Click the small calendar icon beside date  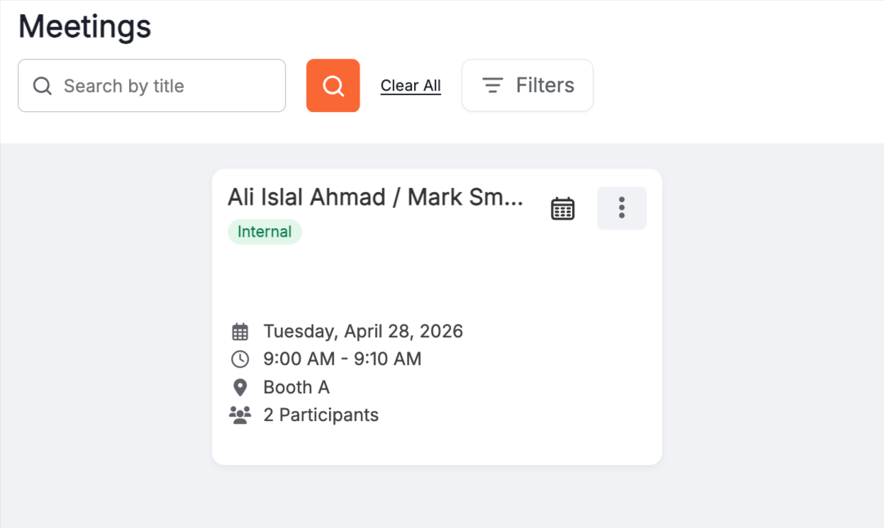click(240, 331)
